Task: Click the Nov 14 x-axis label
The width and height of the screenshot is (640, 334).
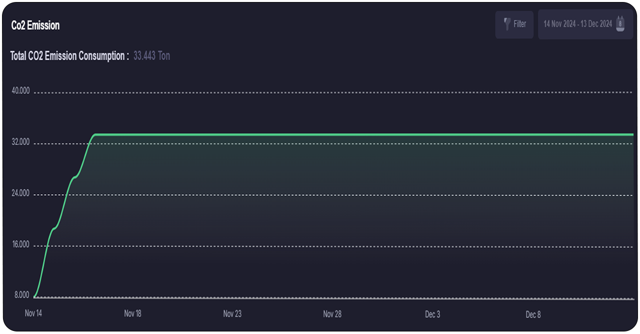Action: [x=33, y=313]
